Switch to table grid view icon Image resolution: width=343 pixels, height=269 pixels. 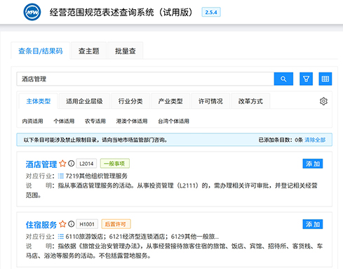coord(325,79)
